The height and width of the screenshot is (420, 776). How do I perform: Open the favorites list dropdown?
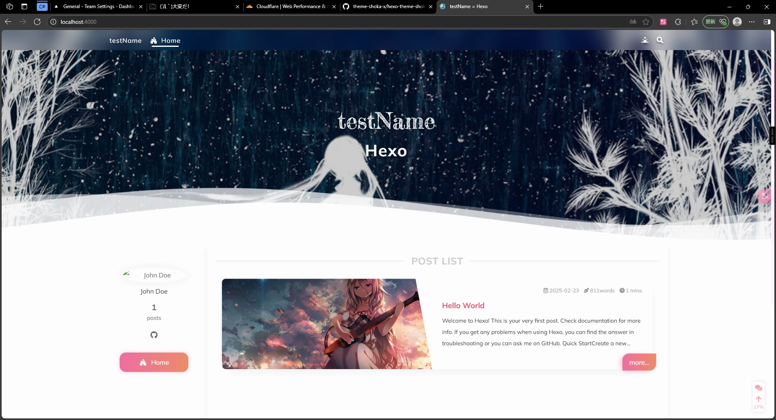[694, 22]
